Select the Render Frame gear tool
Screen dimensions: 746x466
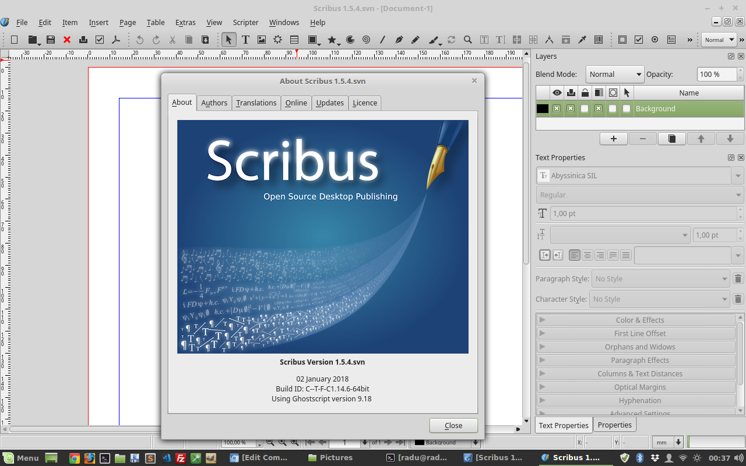click(278, 40)
